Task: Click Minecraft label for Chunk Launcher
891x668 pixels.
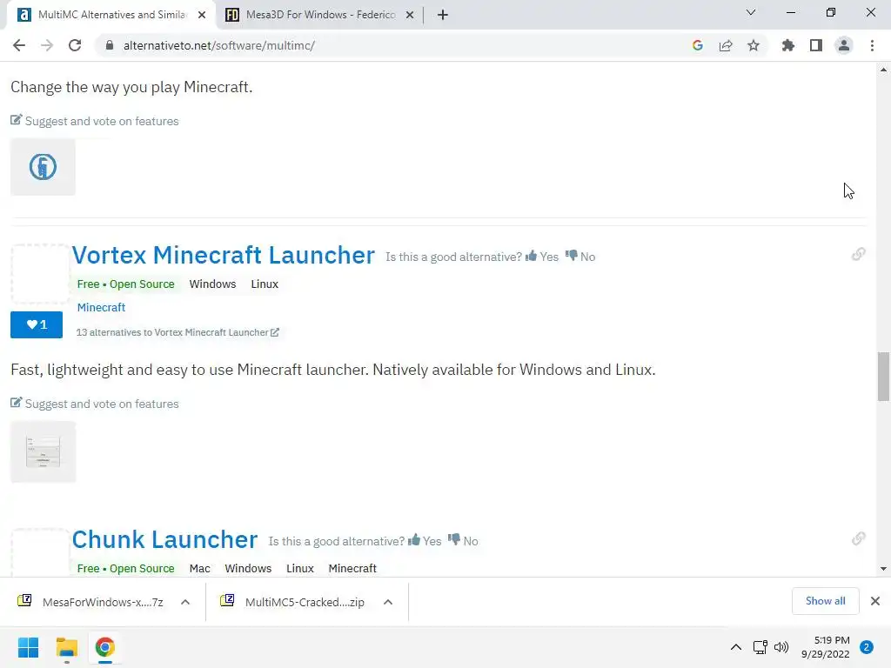Action: coord(352,569)
